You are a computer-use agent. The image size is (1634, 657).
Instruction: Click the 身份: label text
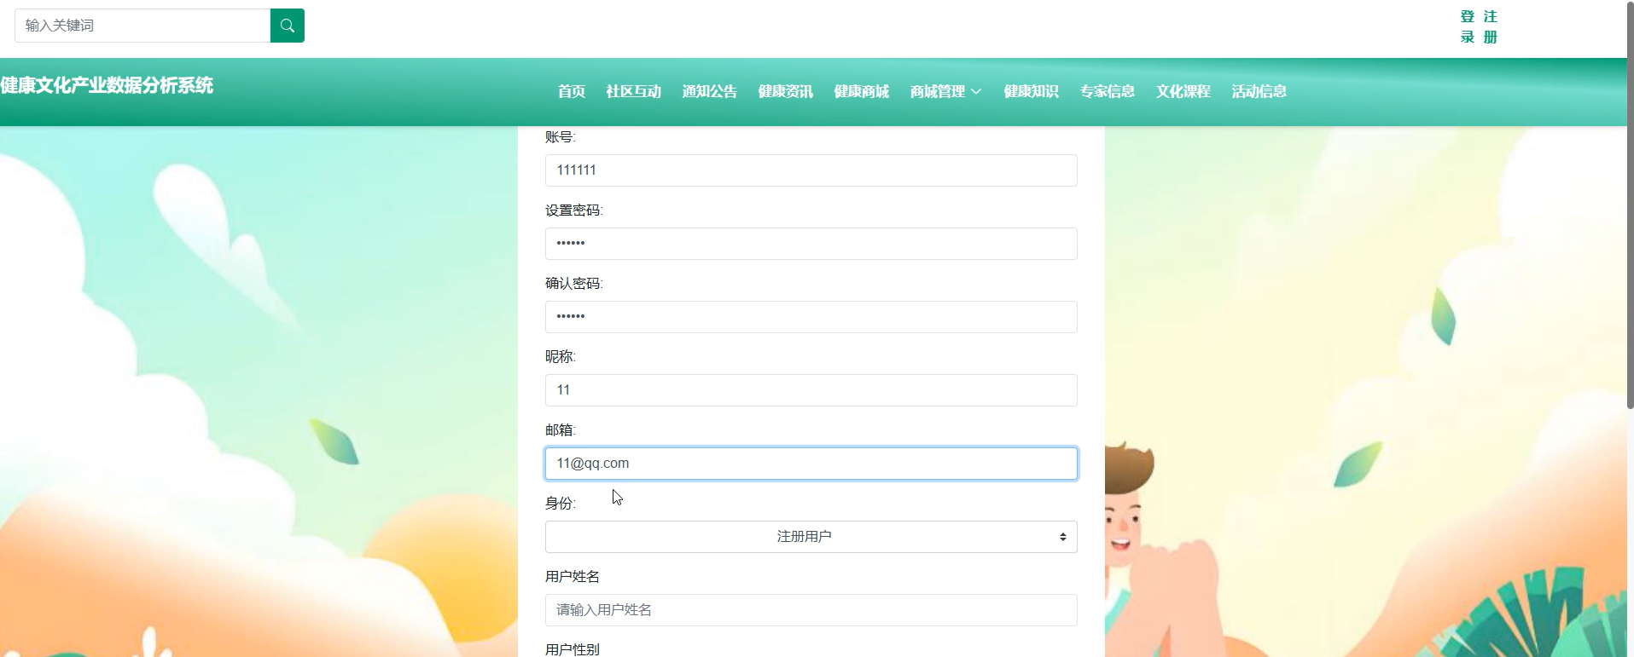click(x=561, y=504)
